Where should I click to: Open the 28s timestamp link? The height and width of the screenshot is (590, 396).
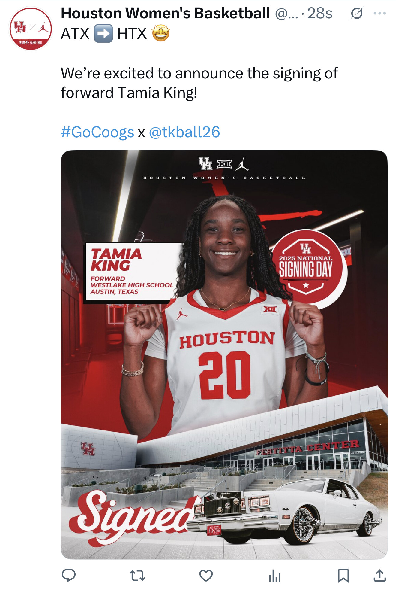pyautogui.click(x=320, y=13)
